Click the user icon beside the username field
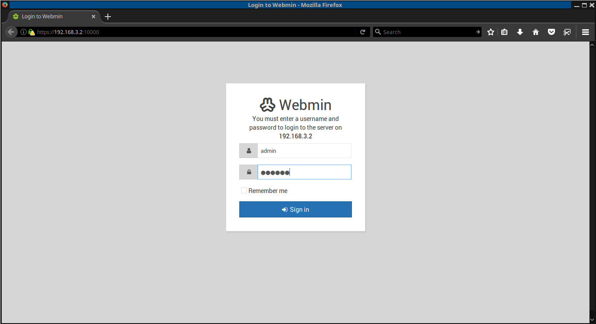 (248, 150)
